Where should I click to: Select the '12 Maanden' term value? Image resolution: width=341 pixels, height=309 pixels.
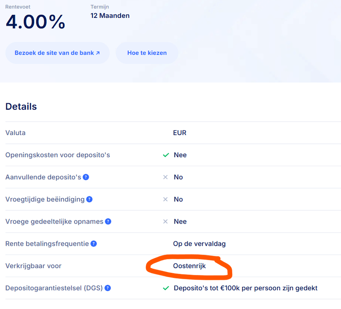110,16
